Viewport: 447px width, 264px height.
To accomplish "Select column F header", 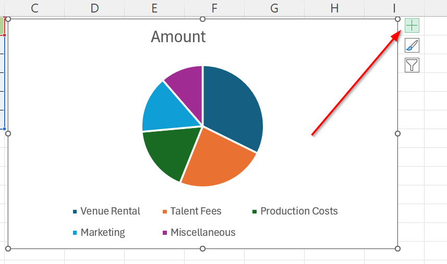I will (214, 8).
